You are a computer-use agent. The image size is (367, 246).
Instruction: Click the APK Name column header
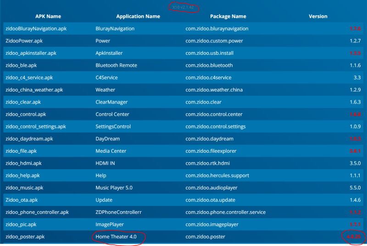(48, 17)
